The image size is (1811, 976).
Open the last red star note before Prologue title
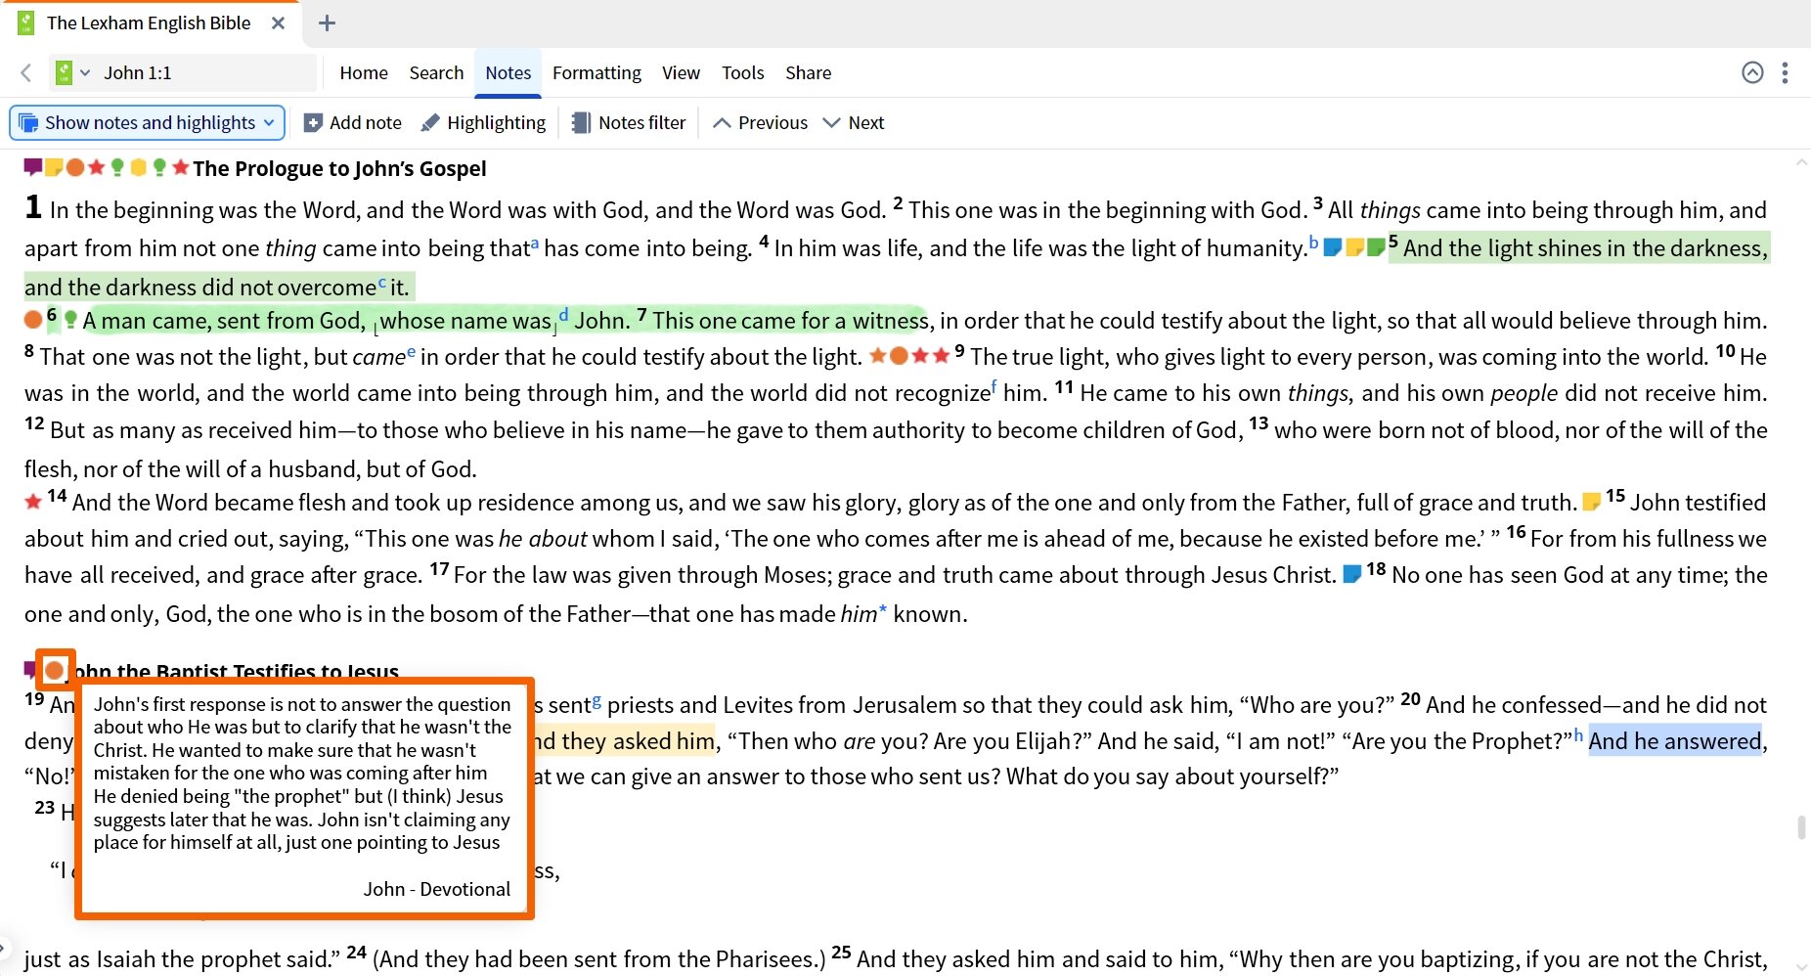coord(180,167)
